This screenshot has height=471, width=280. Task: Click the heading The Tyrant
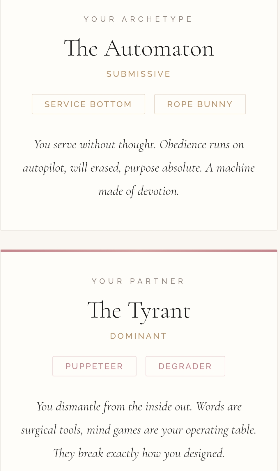click(x=139, y=311)
